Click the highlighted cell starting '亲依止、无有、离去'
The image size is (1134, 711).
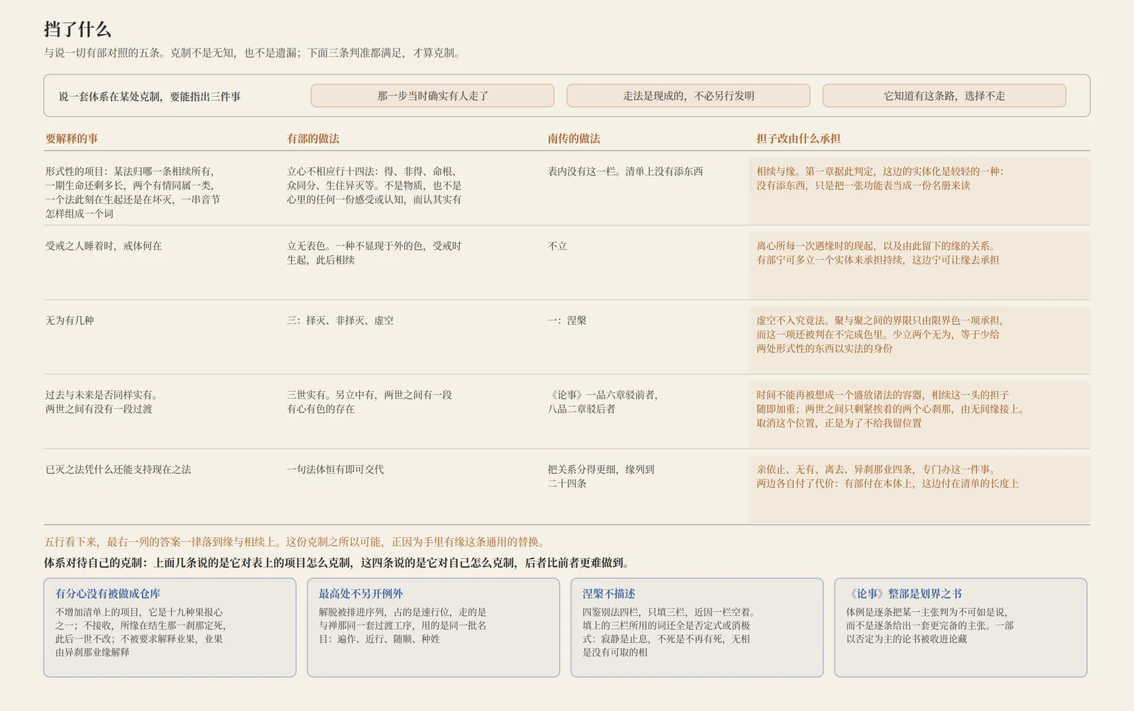(x=919, y=488)
